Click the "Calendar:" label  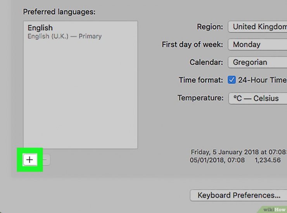[206, 62]
